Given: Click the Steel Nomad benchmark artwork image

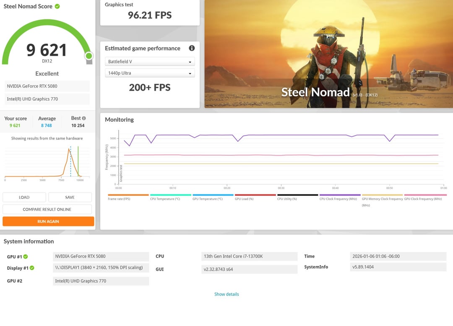Looking at the screenshot, I should coord(328,54).
